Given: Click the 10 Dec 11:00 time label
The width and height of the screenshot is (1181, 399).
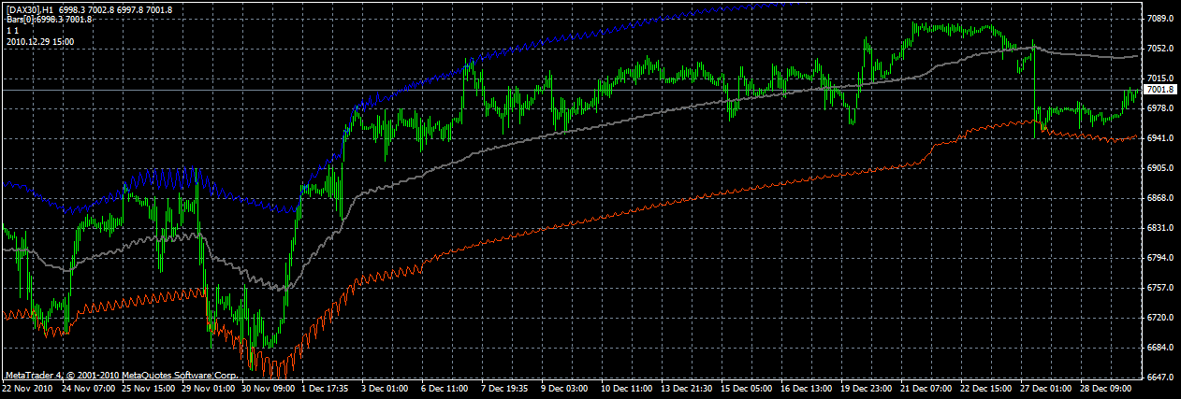Looking at the screenshot, I should click(x=626, y=387).
